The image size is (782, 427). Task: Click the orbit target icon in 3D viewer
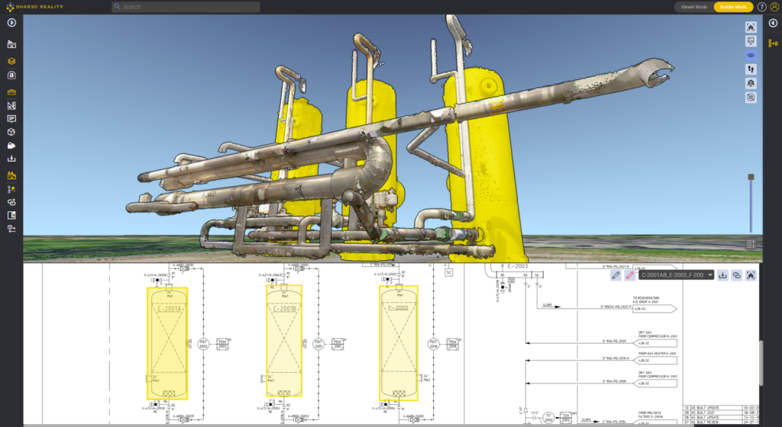751,98
